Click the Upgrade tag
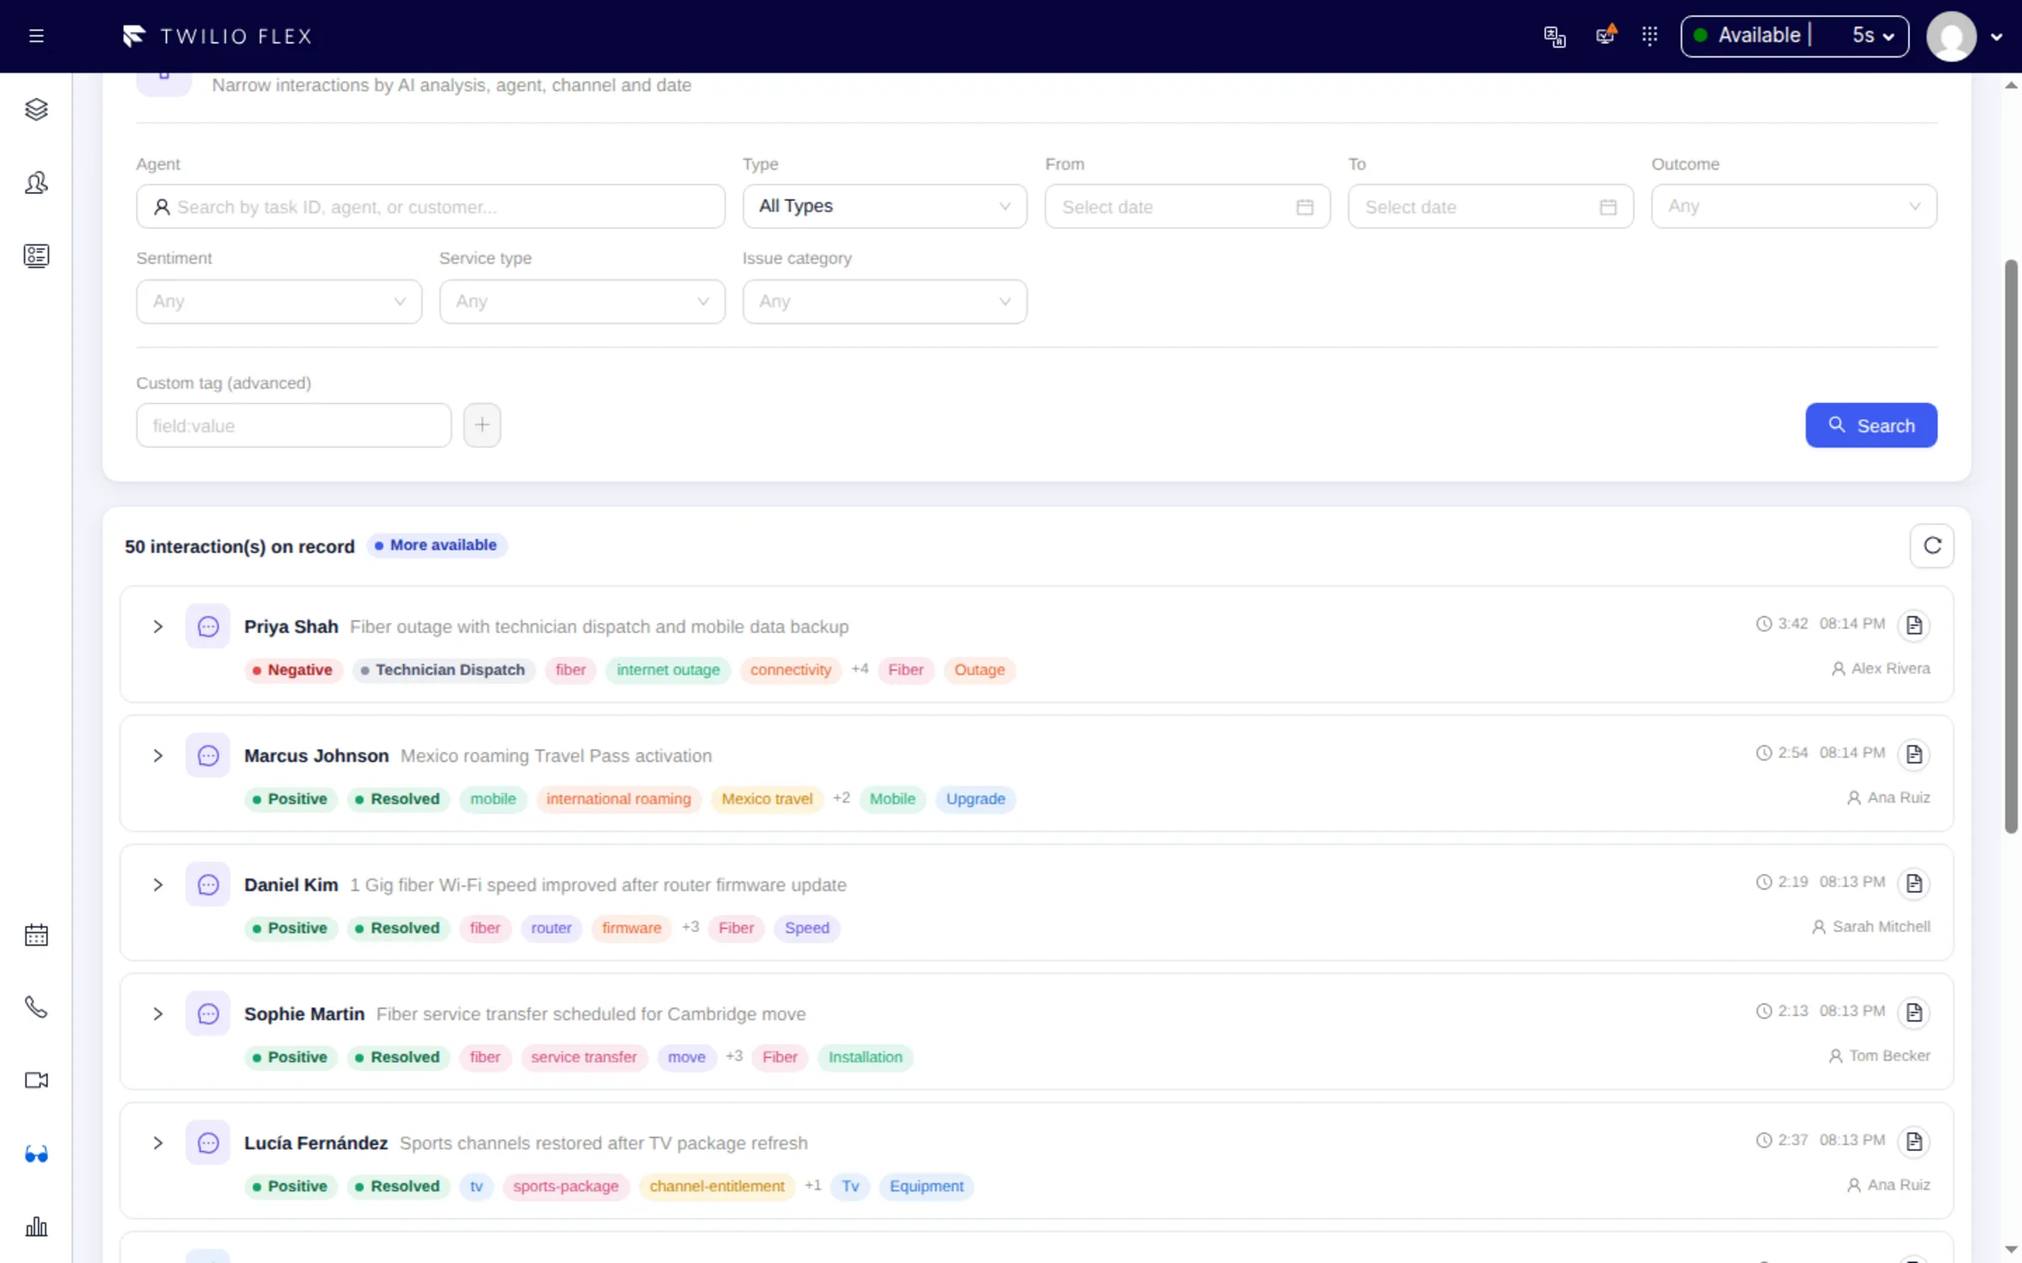Viewport: 2022px width, 1263px height. 976,799
